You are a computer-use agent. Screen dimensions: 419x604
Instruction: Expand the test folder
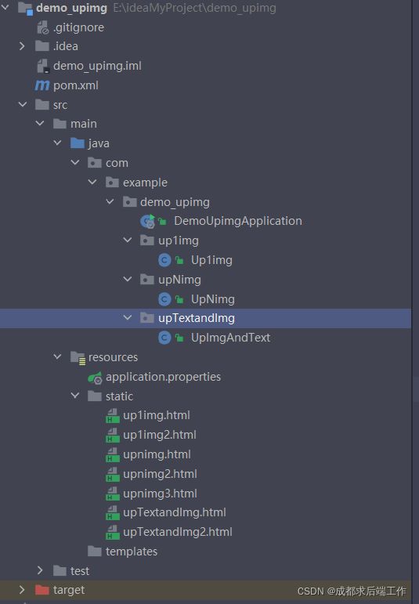[x=40, y=570]
